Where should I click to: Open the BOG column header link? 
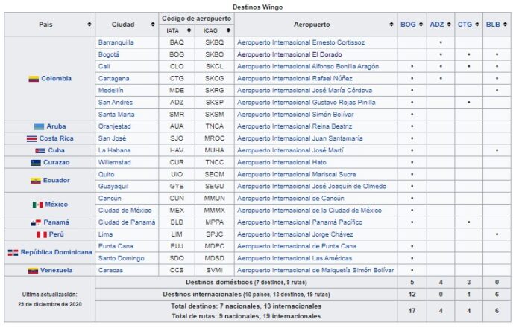click(x=408, y=25)
